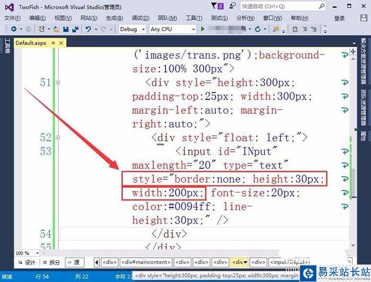Image resolution: width=371 pixels, height=282 pixels.
Task: Open the 窗口(W) menu
Action: tap(272, 18)
